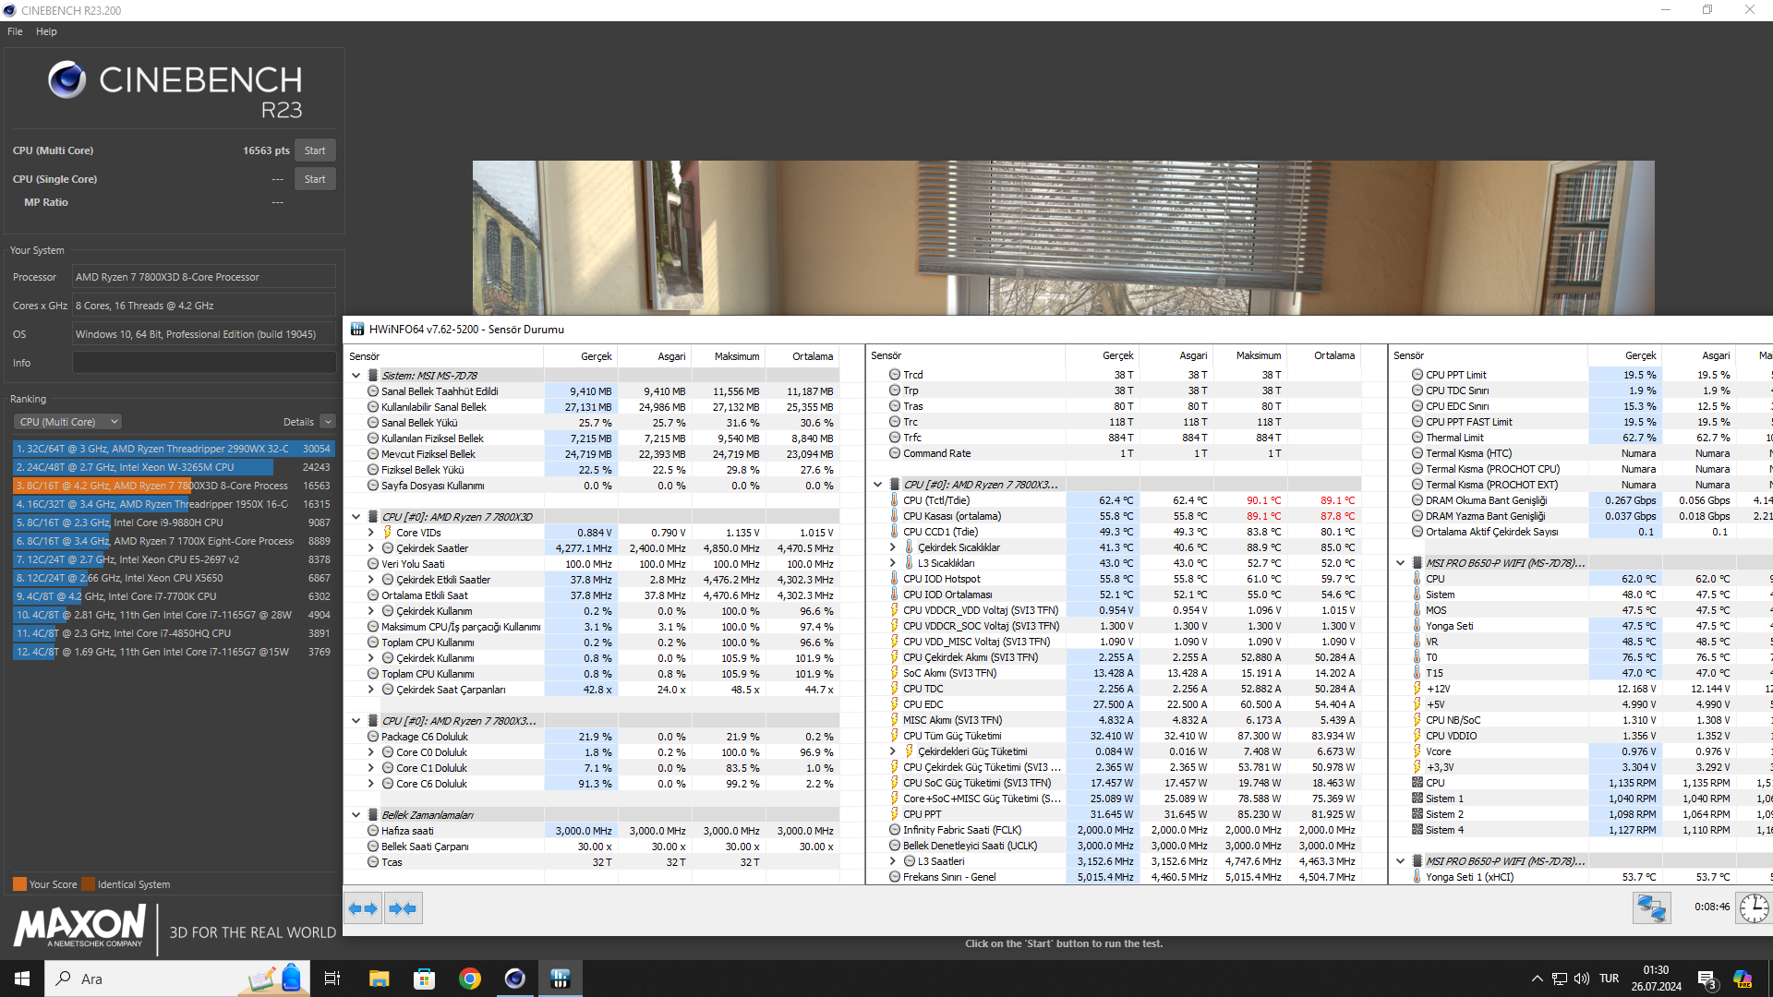Open HWiNFO from the taskbar
Viewport: 1773px width, 997px height.
[560, 979]
